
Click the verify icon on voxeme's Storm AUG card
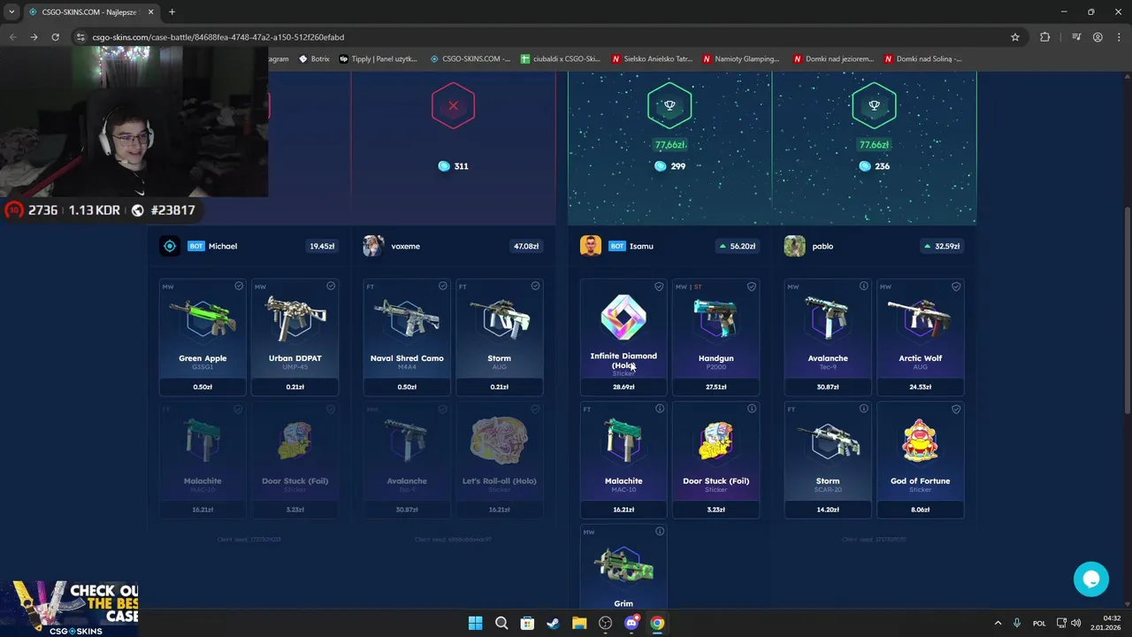pos(535,287)
